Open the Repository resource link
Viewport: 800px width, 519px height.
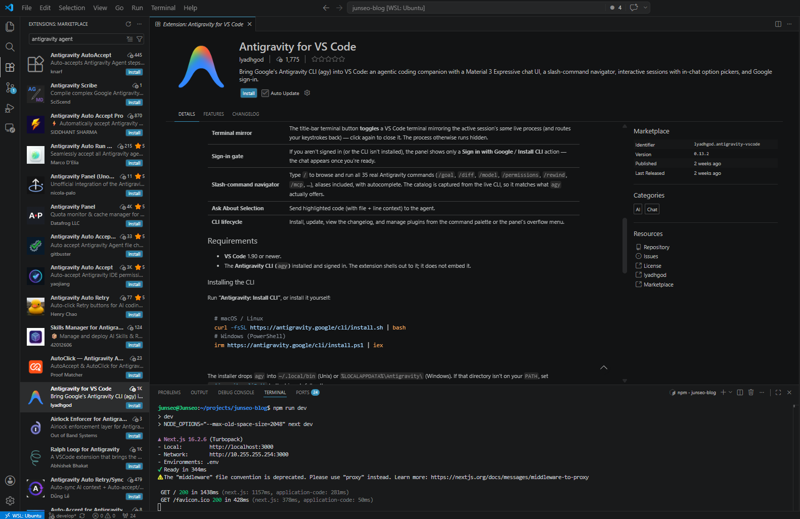656,247
